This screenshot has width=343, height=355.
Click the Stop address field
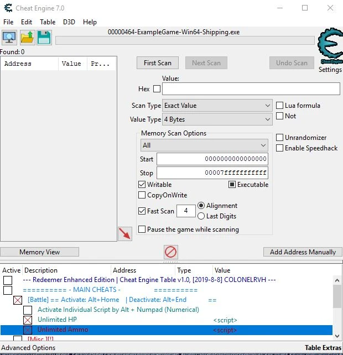tap(212, 173)
